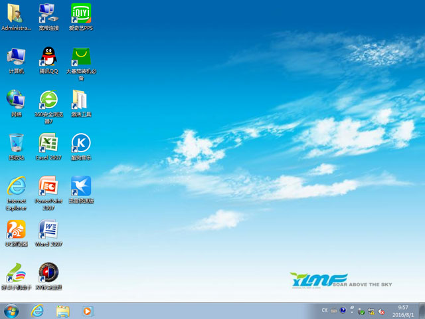Open Internet Explorer from the taskbar
Image resolution: width=425 pixels, height=319 pixels.
(37, 310)
